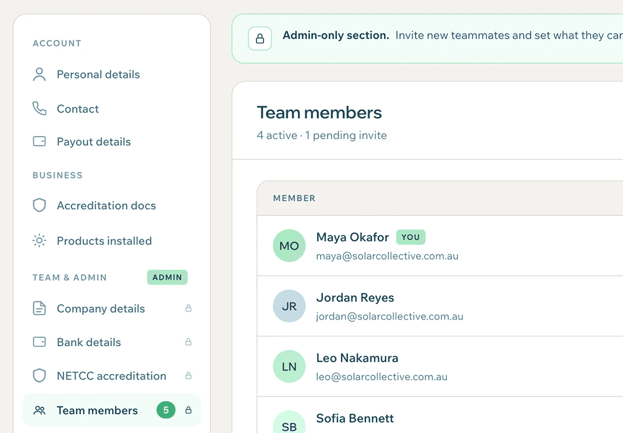Click the Team members page heading
The width and height of the screenshot is (623, 433).
click(x=319, y=113)
